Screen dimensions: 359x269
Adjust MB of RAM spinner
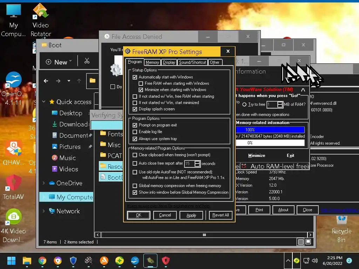(x=280, y=104)
